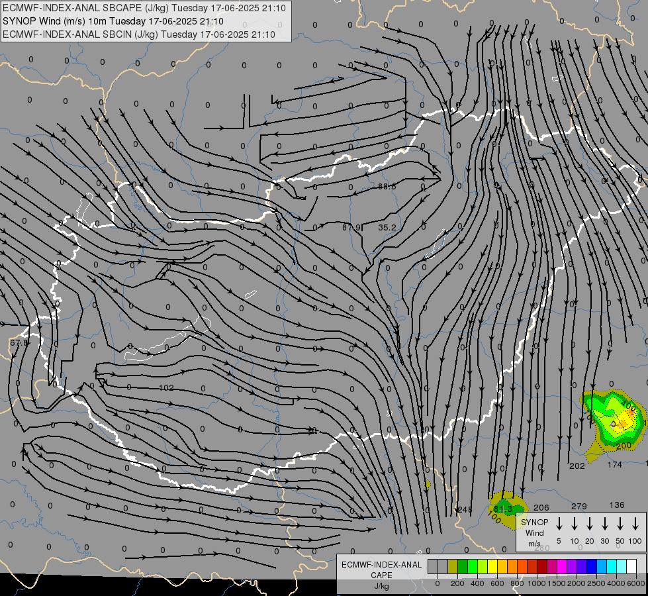Click the 81.3 value in green area

point(502,509)
